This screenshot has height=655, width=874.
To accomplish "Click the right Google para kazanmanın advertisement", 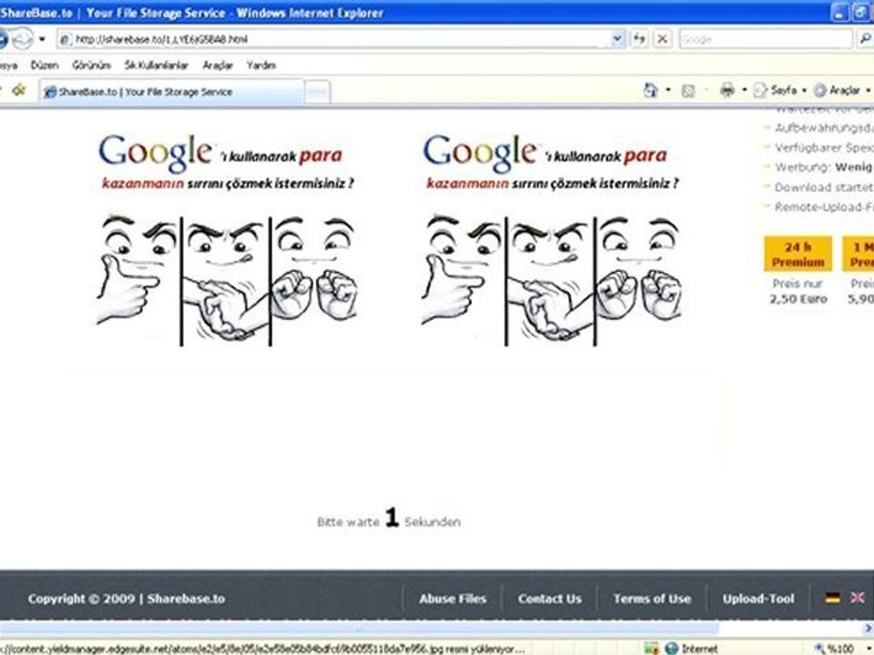I will [552, 239].
